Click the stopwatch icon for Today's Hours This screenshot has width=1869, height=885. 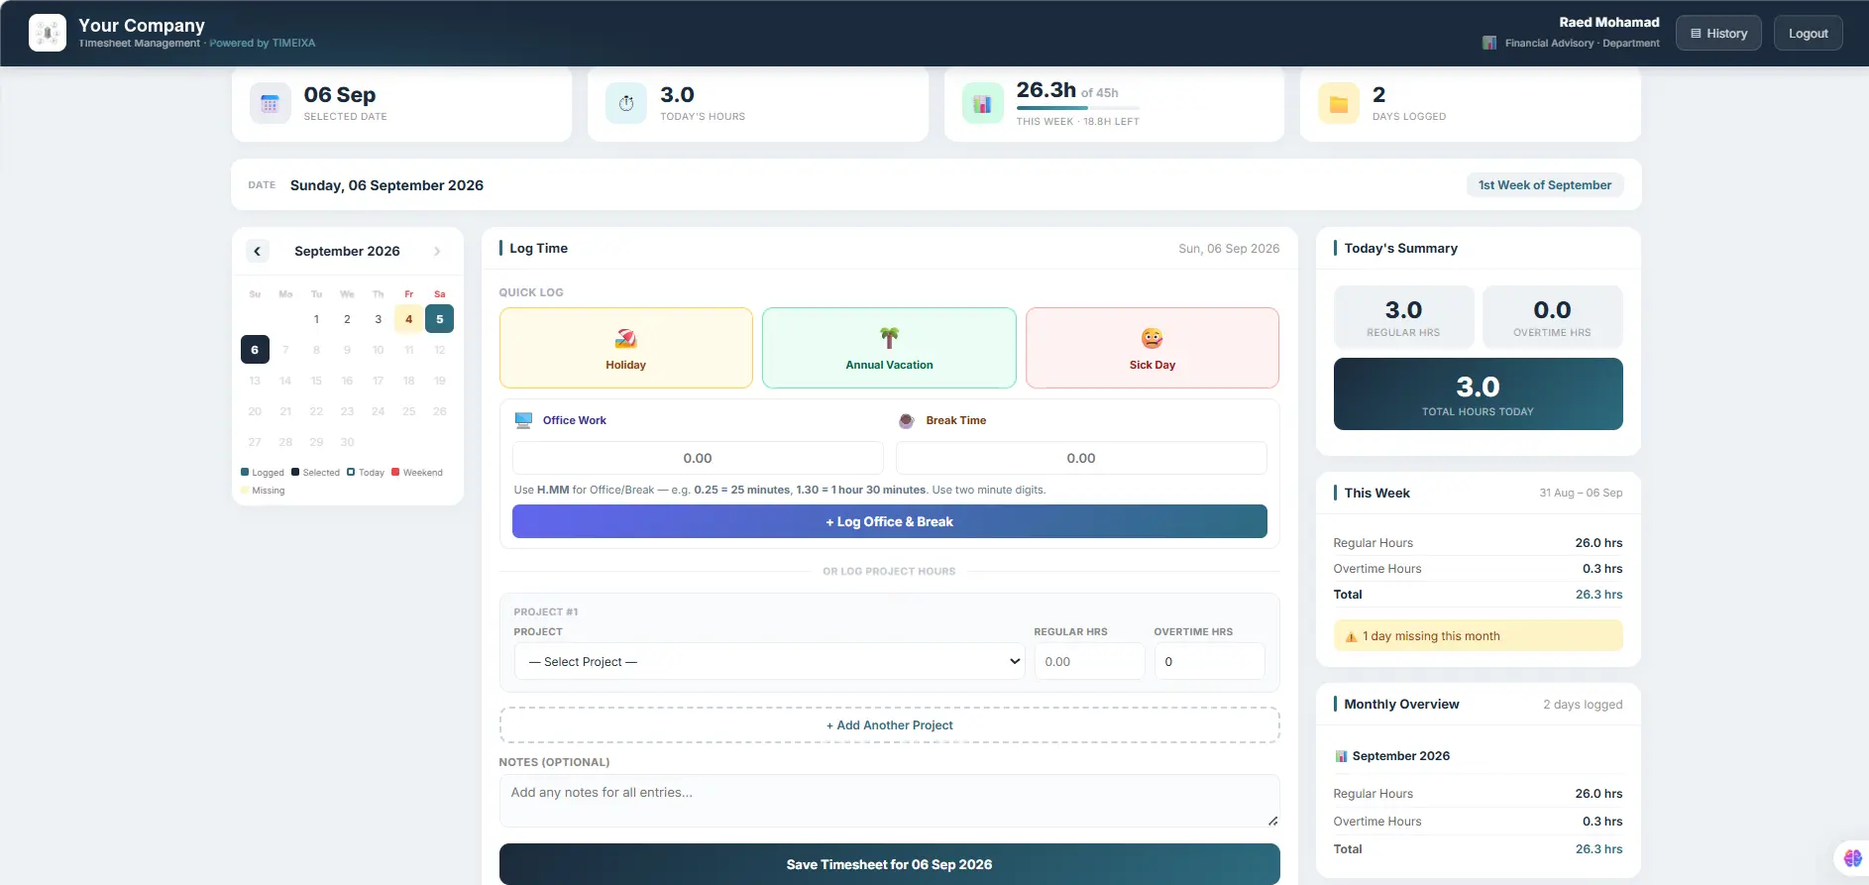coord(626,104)
